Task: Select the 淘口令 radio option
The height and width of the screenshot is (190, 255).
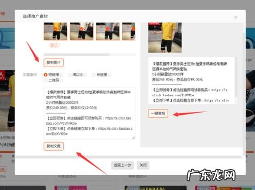Action: 69,75
